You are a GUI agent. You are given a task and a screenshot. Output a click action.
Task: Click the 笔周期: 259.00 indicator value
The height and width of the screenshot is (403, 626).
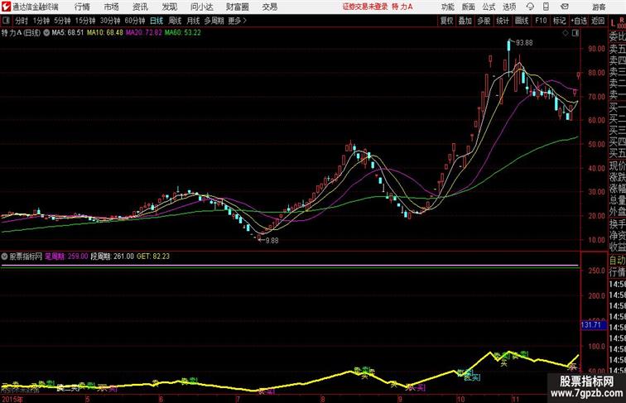pyautogui.click(x=66, y=257)
